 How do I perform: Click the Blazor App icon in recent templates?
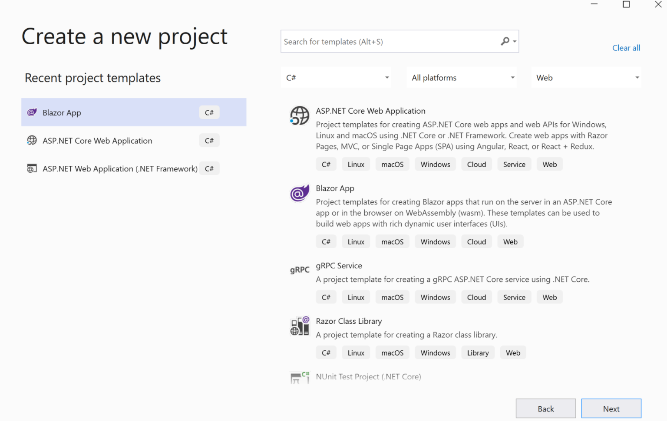[32, 112]
